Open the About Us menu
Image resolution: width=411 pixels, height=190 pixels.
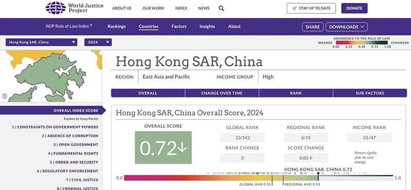122,8
